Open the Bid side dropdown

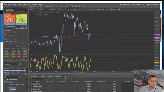60,10
